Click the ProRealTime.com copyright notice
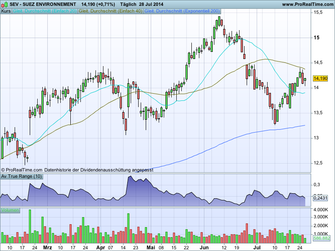Viewport: 335px width, 251px height. pyautogui.click(x=22, y=170)
